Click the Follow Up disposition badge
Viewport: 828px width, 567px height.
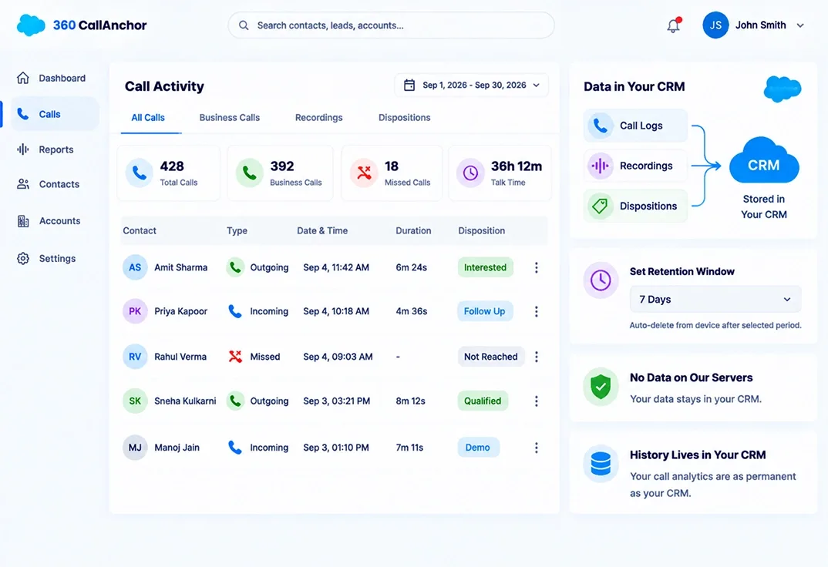click(x=485, y=311)
